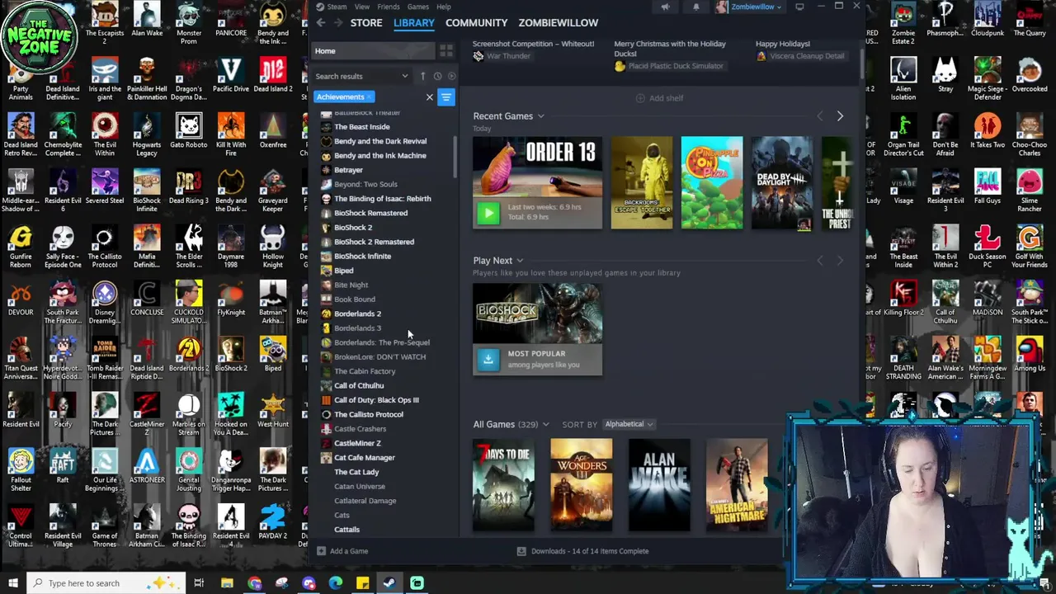Select The Callisto Protocol in game list
Viewport: 1056px width, 594px height.
point(368,415)
